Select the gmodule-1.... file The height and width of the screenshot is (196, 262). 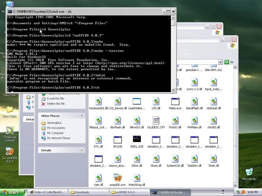coord(194,70)
